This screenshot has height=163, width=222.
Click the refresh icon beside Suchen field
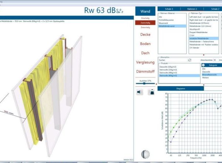pyautogui.click(x=190, y=60)
